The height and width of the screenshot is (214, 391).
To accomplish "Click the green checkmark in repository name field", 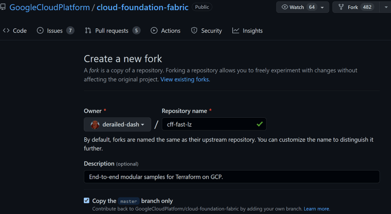I will (x=260, y=124).
